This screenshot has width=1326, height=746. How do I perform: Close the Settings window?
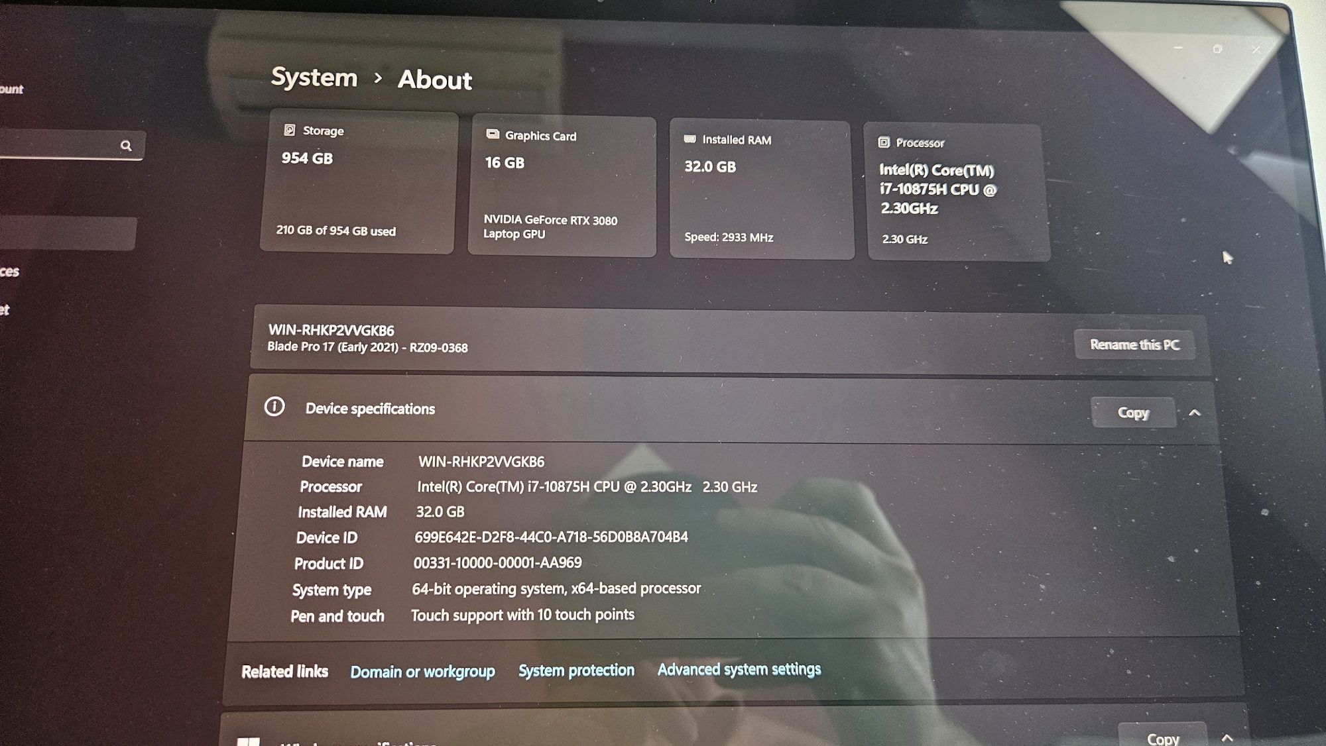1256,50
